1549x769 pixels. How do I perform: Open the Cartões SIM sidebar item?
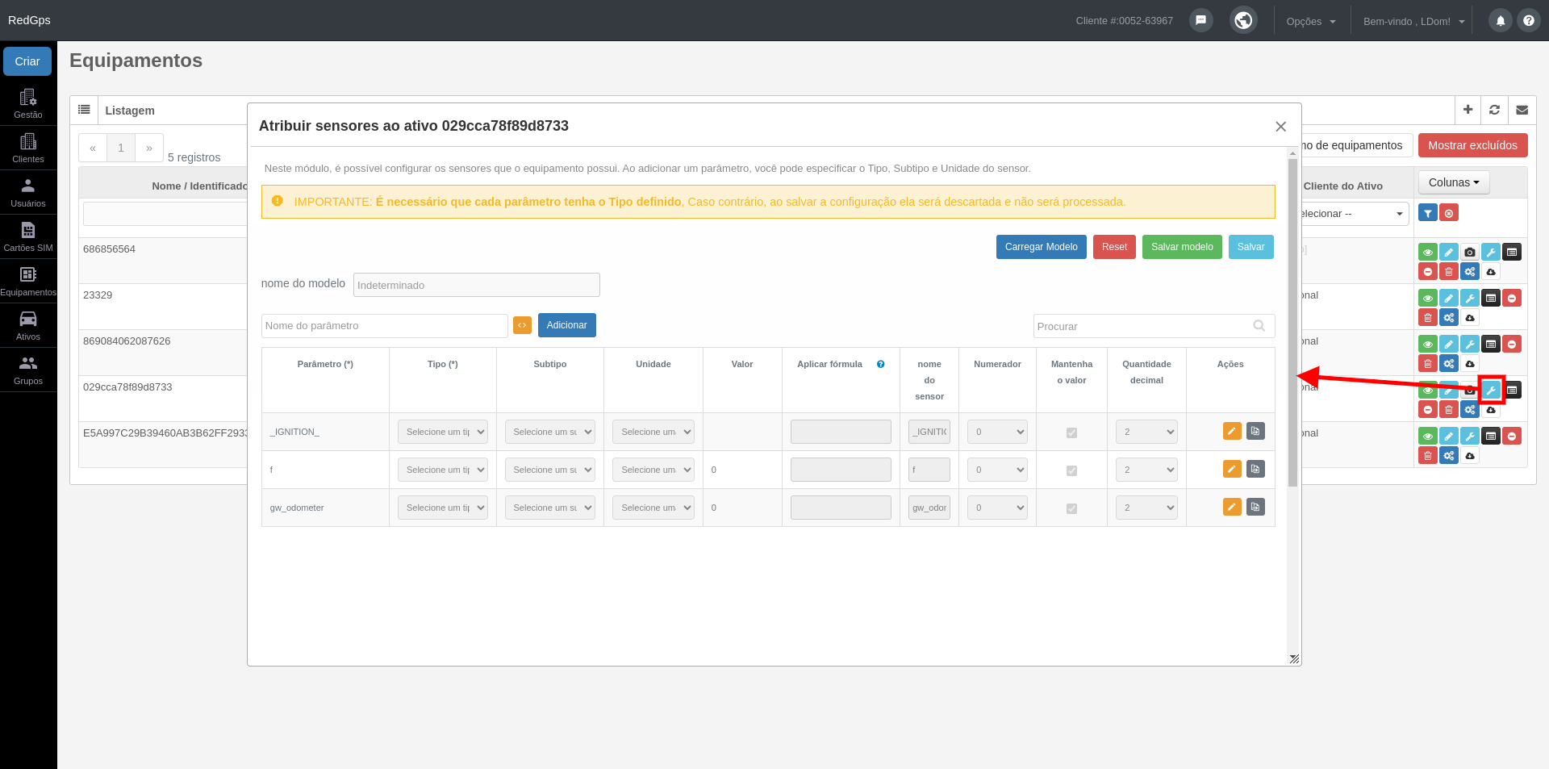click(x=28, y=237)
